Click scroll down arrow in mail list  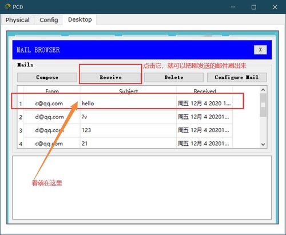coord(263,144)
